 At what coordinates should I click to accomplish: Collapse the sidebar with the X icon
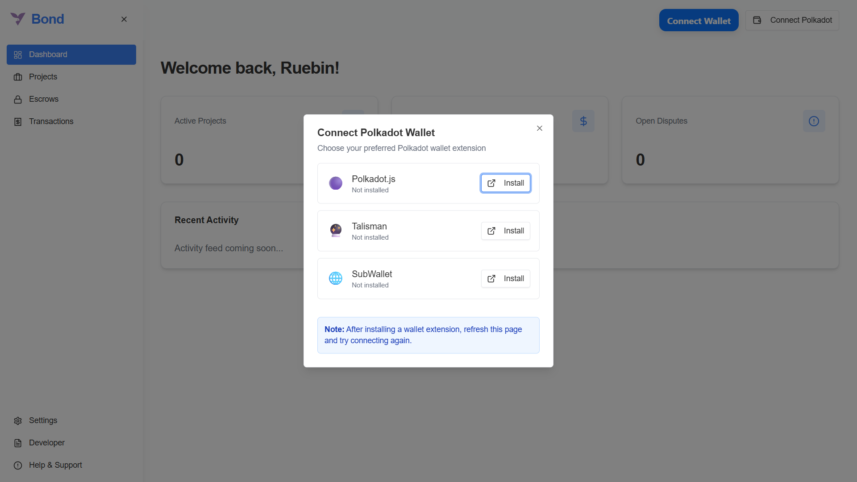pos(124,19)
